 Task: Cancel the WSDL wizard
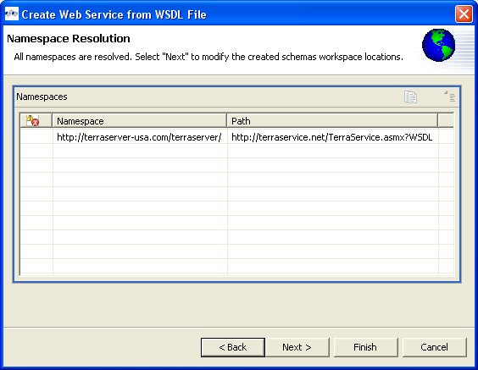click(x=435, y=347)
